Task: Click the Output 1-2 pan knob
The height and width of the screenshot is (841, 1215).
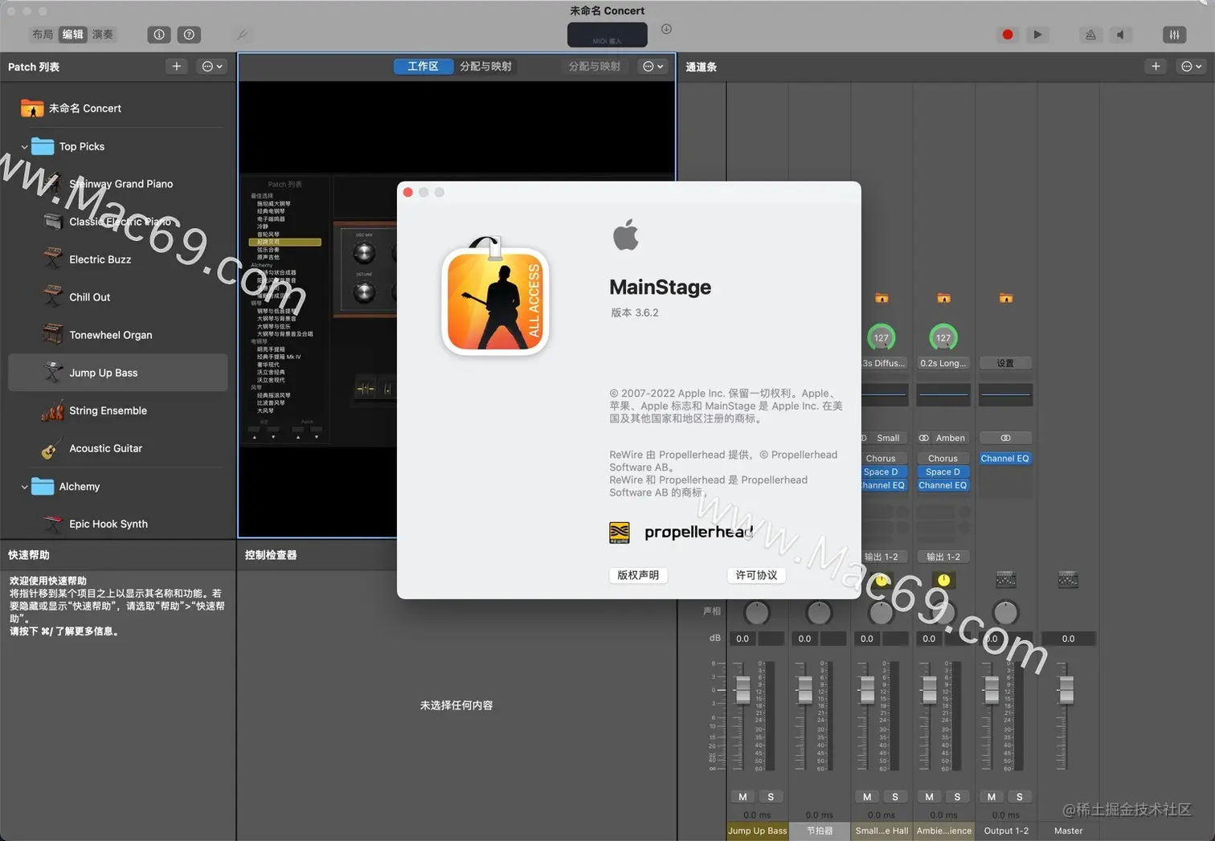Action: [1005, 613]
